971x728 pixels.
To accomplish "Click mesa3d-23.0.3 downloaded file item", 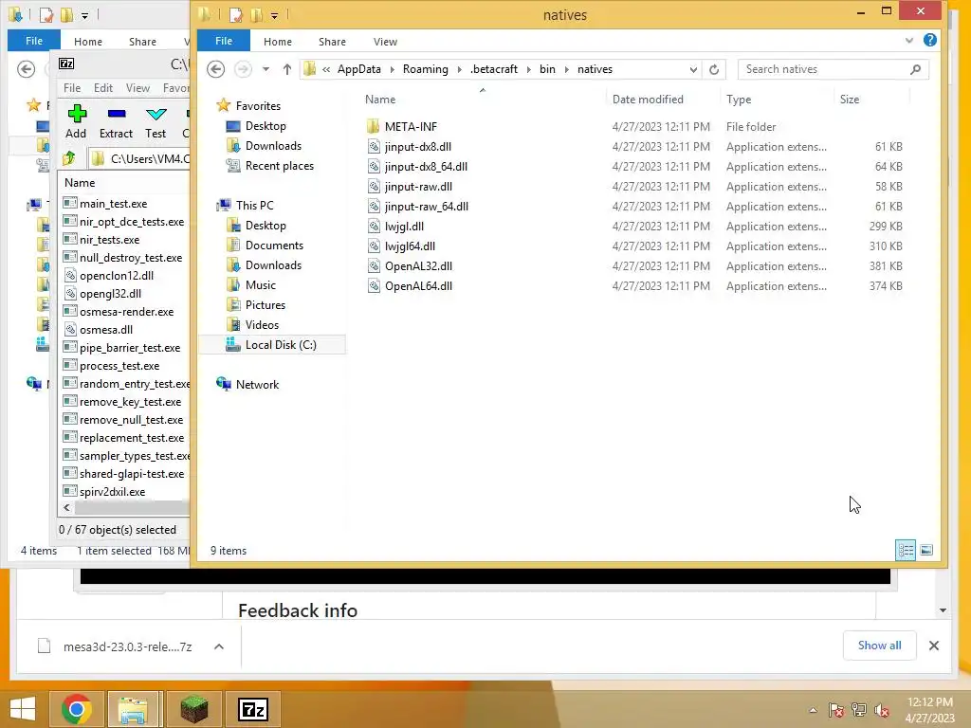I will coord(128,646).
